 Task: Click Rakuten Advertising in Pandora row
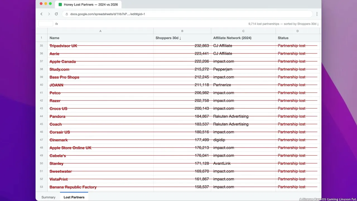click(231, 116)
